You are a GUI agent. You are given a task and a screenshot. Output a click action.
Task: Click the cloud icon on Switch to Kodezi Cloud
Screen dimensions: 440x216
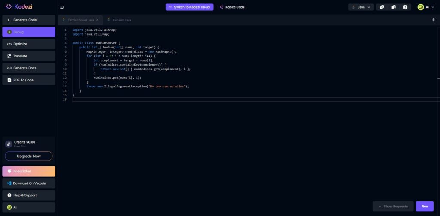pyautogui.click(x=170, y=7)
